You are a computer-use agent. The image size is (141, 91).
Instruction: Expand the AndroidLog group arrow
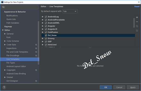pos(43,17)
